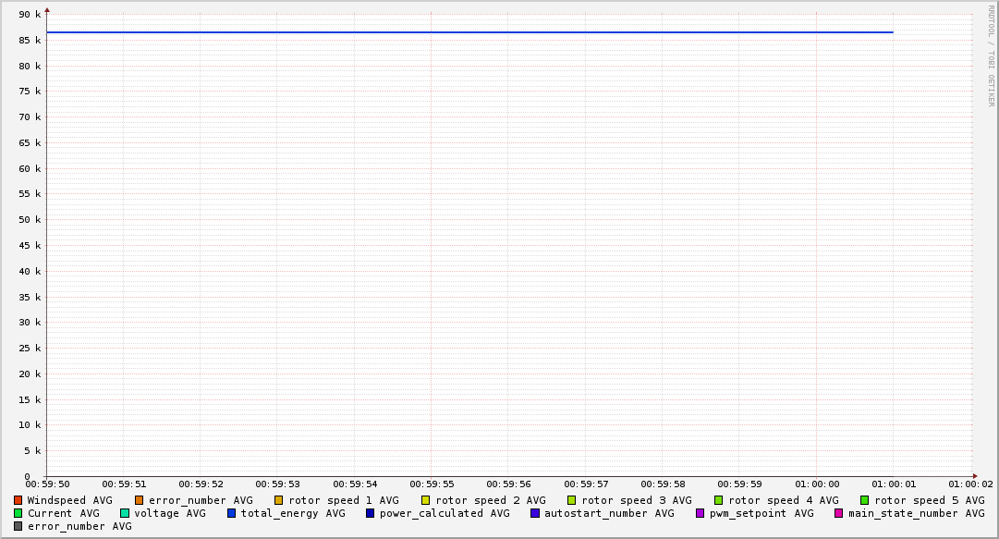The image size is (999, 539).
Task: Click the autostart_number AVG legend label
Action: pos(609,513)
